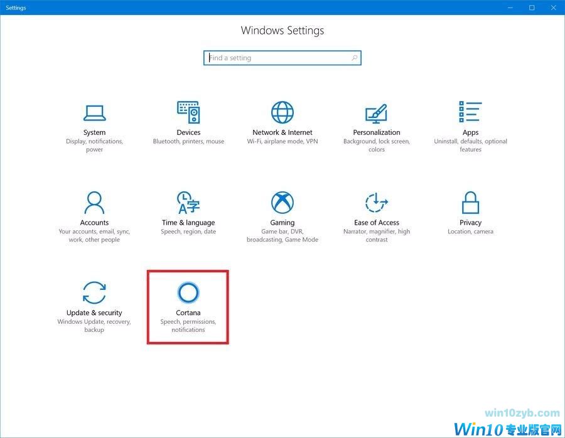Click the Find a setting search box
565x438 pixels.
[282, 58]
